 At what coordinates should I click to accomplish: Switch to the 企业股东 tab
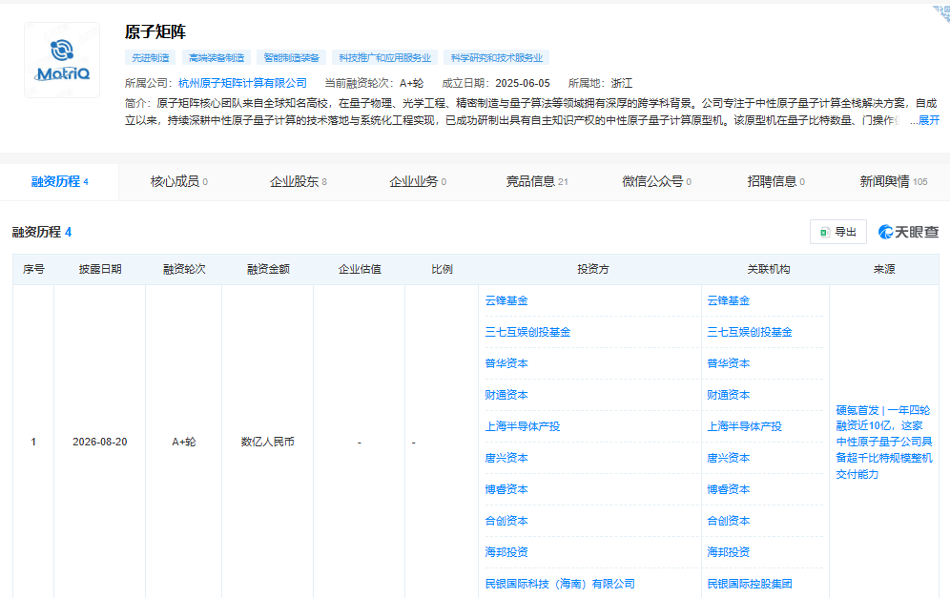click(299, 181)
